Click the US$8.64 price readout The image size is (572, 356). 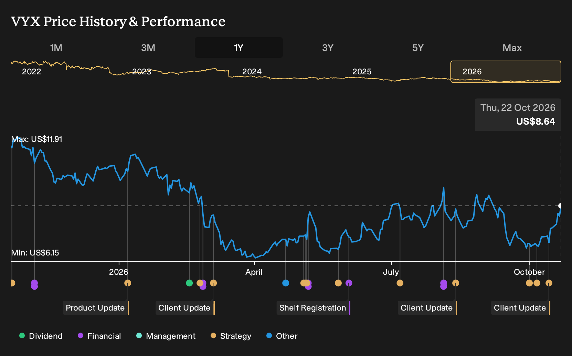pos(536,122)
